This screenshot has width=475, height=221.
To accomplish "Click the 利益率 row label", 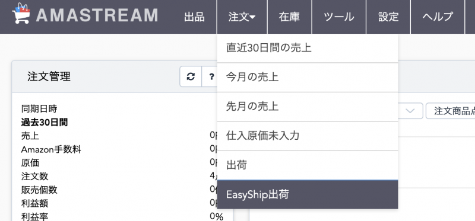I will 34,216.
